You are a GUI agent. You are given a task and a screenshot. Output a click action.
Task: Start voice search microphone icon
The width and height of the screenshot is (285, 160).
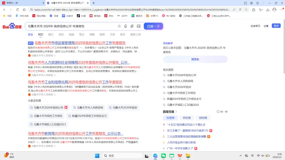126,26
